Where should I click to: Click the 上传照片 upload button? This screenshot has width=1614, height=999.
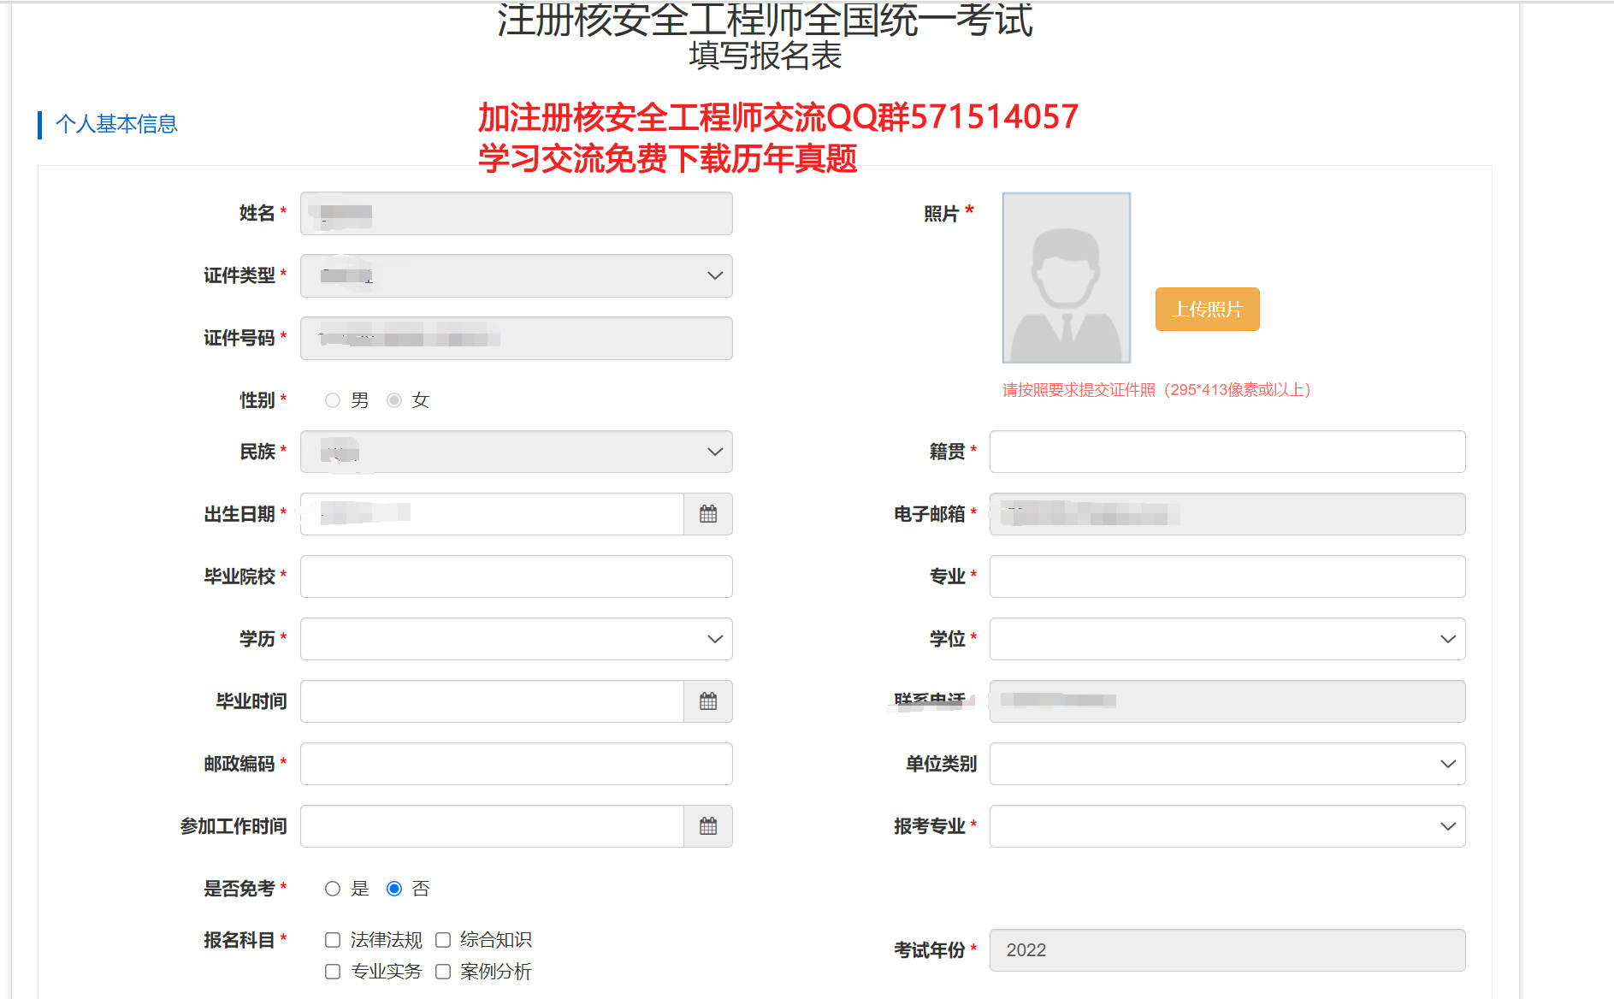point(1206,309)
